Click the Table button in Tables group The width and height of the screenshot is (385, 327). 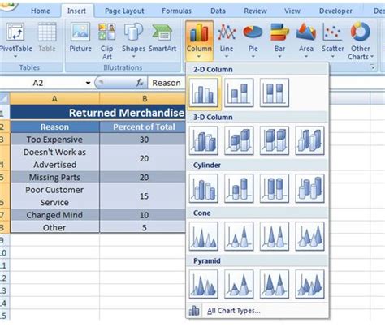tap(47, 37)
